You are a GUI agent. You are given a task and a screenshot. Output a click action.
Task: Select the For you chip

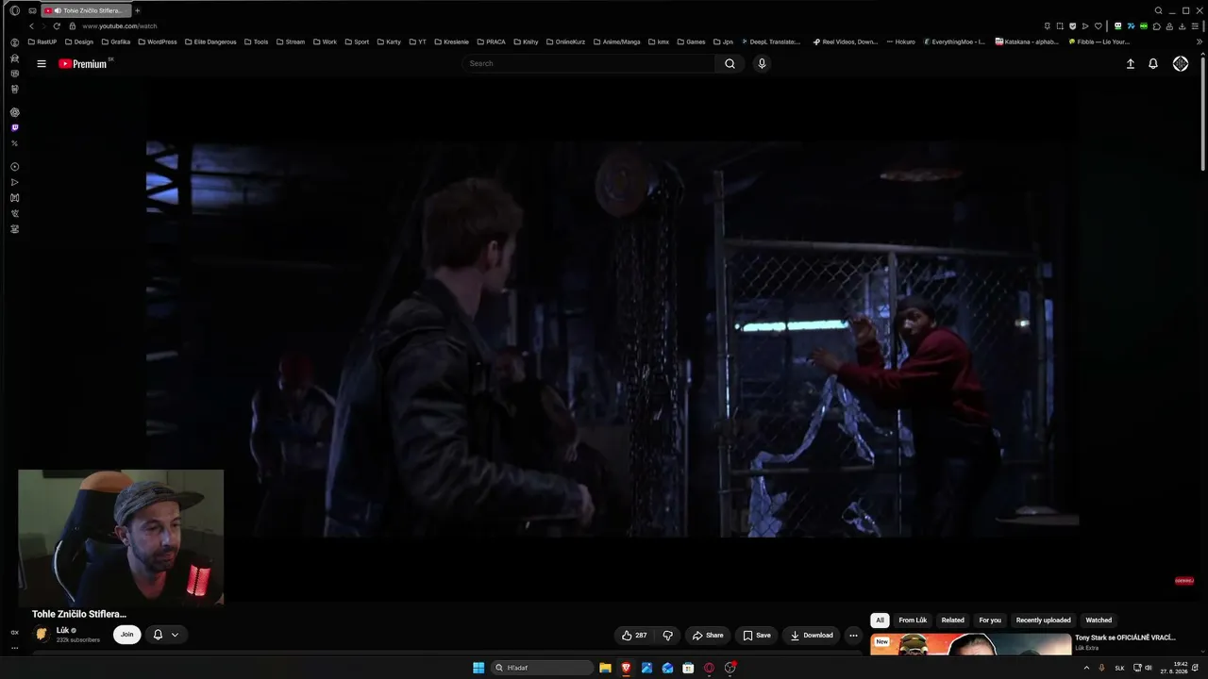(x=990, y=621)
